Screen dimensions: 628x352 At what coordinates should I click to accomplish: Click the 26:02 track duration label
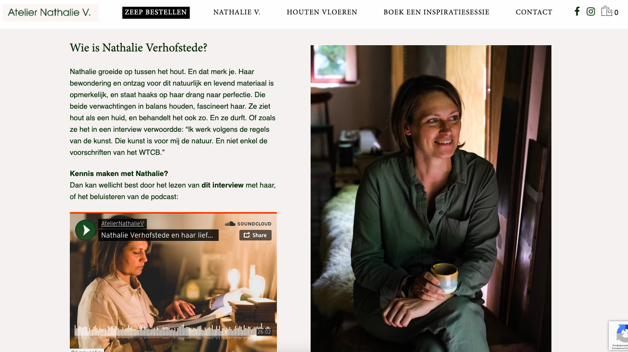[x=264, y=332]
